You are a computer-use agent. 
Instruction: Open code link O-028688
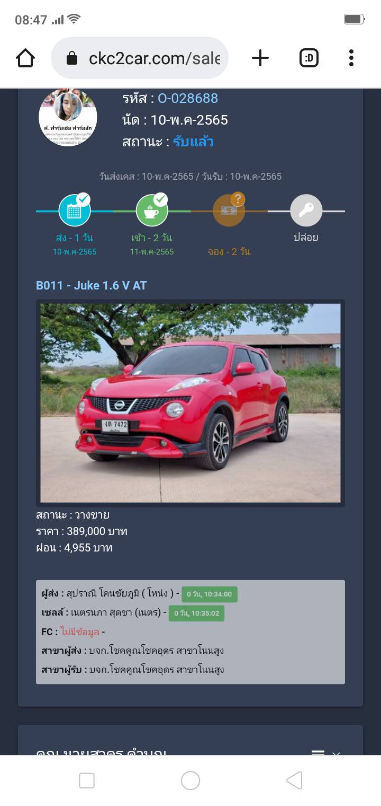point(188,98)
